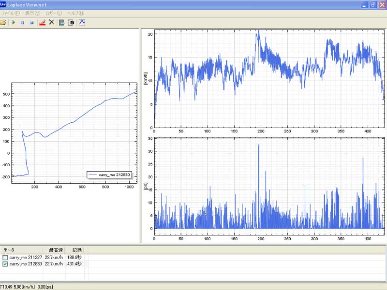Click the LaplaceView app icon in title bar
This screenshot has height=290, width=387.
point(3,4)
